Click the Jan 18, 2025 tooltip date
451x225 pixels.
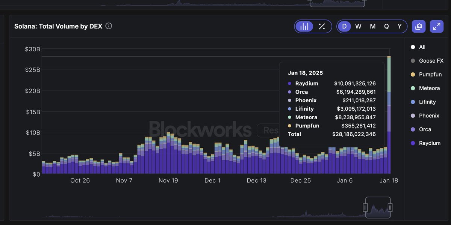[306, 73]
